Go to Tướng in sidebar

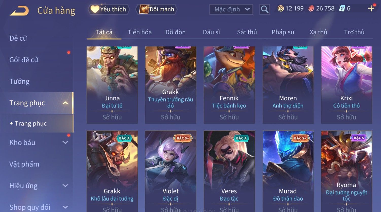click(x=20, y=81)
